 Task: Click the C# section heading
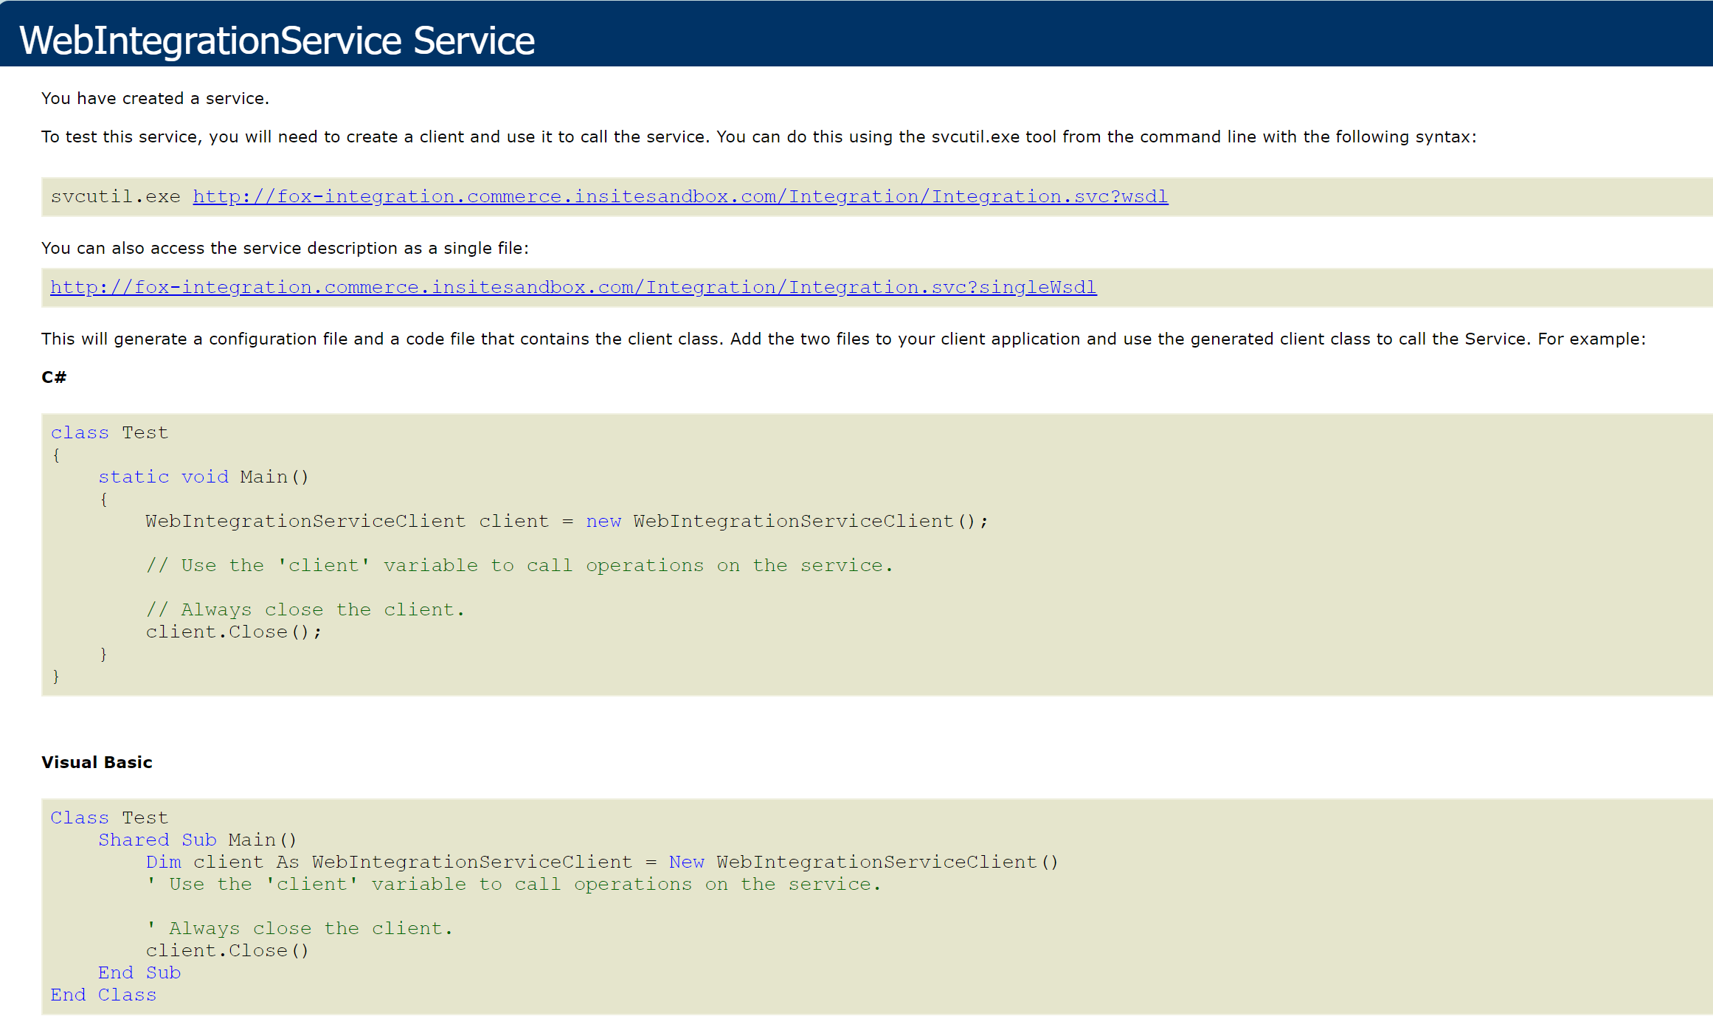click(54, 377)
